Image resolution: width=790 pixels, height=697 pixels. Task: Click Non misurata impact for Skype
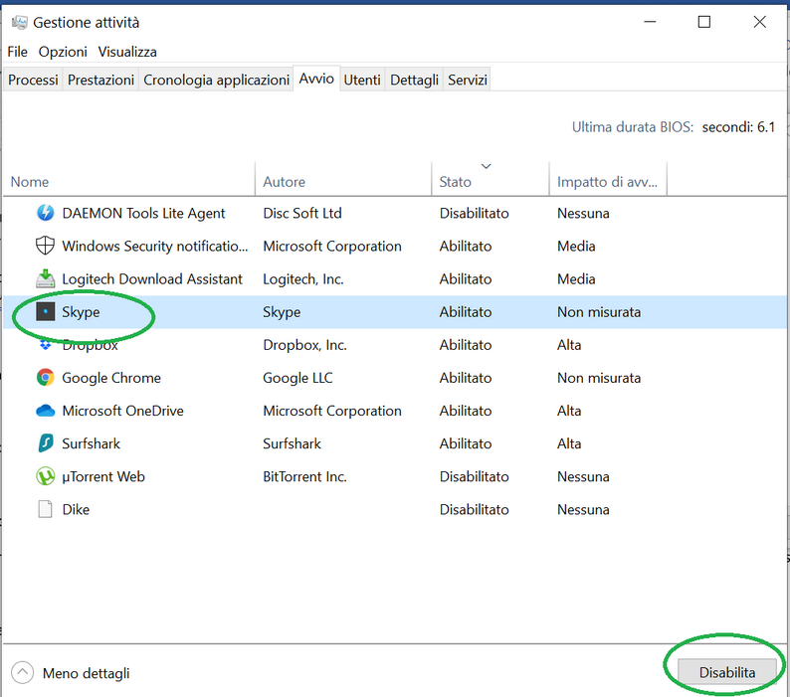pos(599,312)
